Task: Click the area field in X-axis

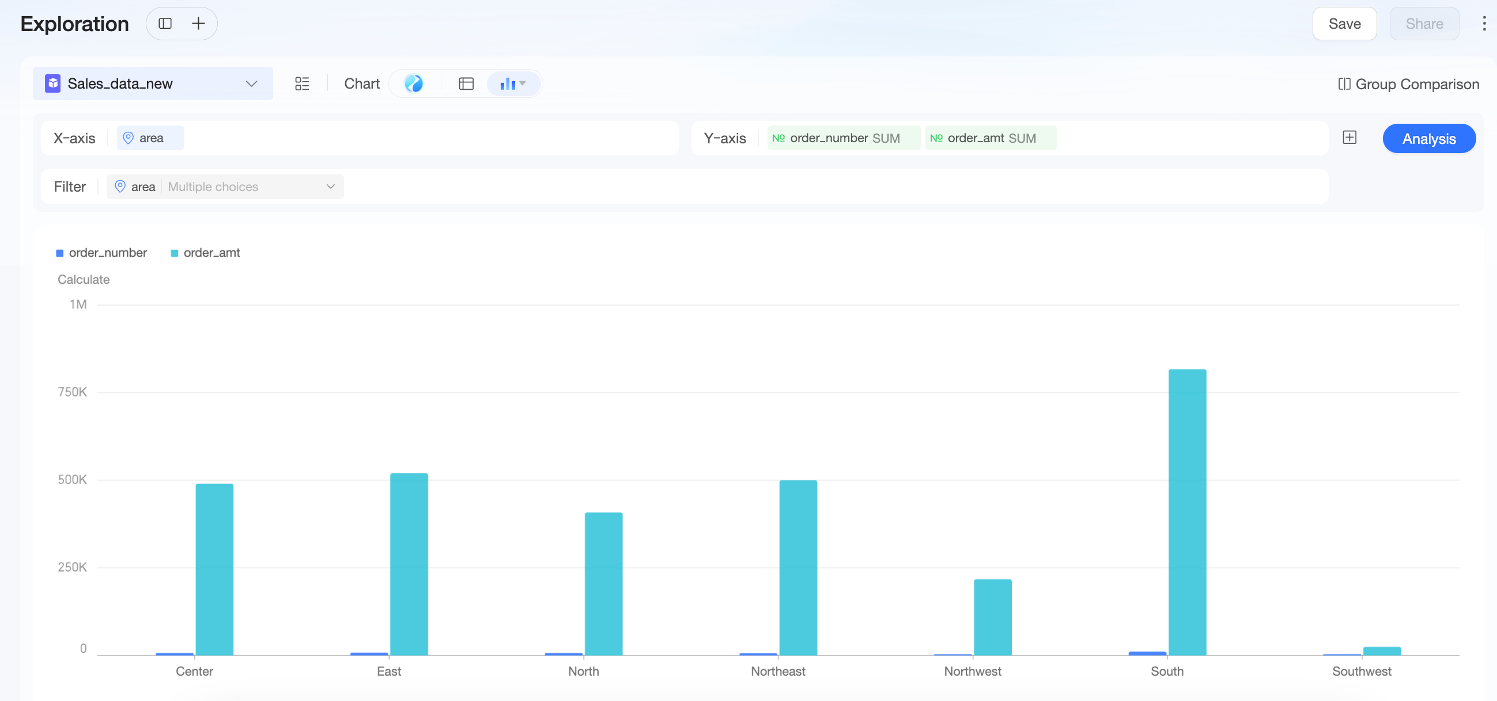Action: click(x=150, y=138)
